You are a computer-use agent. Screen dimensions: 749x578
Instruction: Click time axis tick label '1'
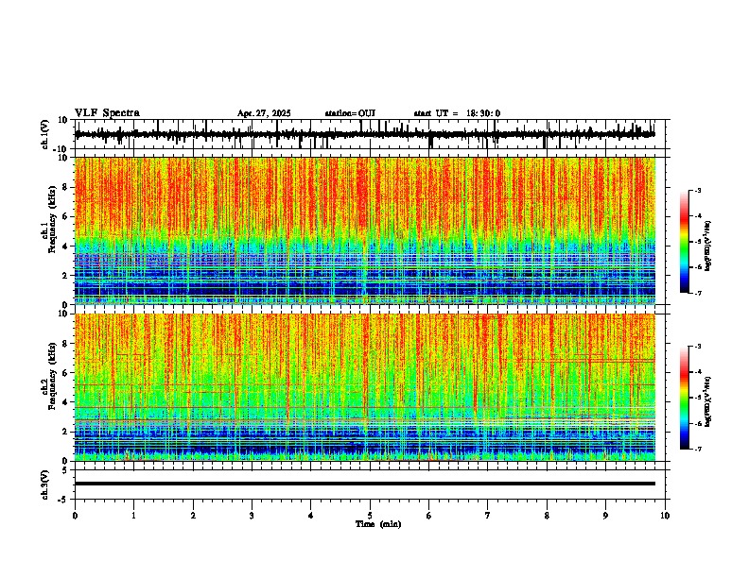133,516
